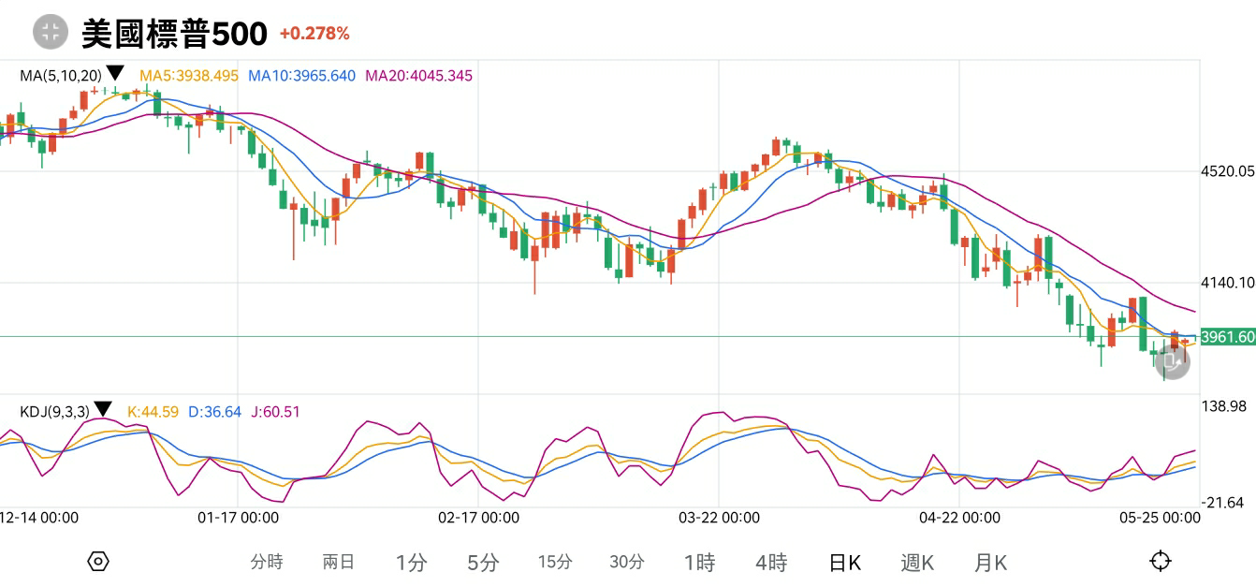
Task: Select the 15分 interval
Action: pyautogui.click(x=555, y=562)
